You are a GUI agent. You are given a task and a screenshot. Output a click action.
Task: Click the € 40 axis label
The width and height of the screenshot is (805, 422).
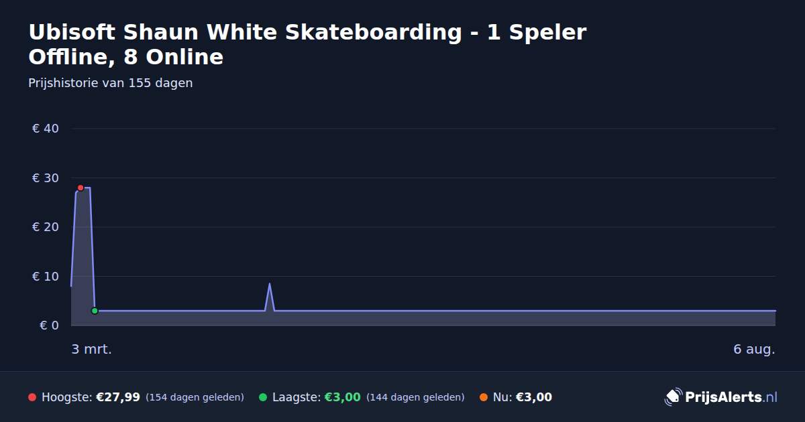pyautogui.click(x=46, y=129)
